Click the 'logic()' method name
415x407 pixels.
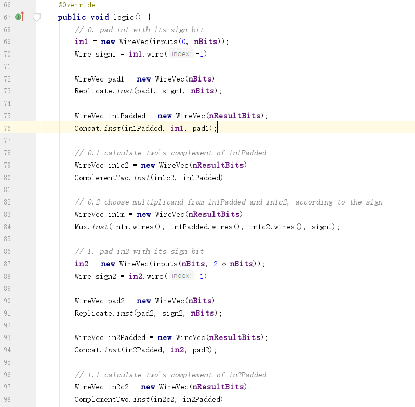(127, 17)
